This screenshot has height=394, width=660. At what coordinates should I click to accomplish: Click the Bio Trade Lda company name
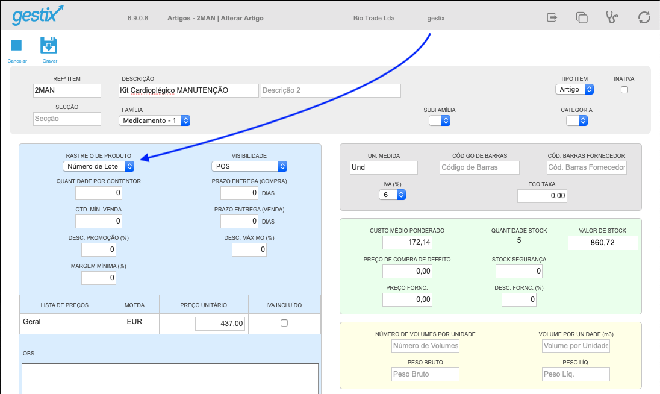374,18
